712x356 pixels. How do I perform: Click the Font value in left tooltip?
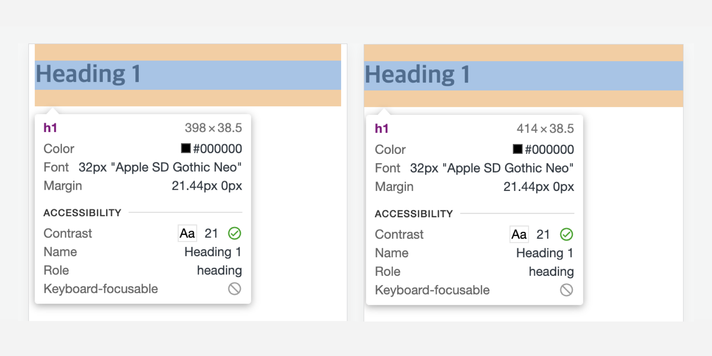160,167
